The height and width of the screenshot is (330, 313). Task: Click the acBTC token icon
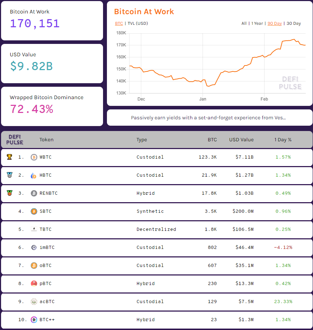tap(34, 302)
